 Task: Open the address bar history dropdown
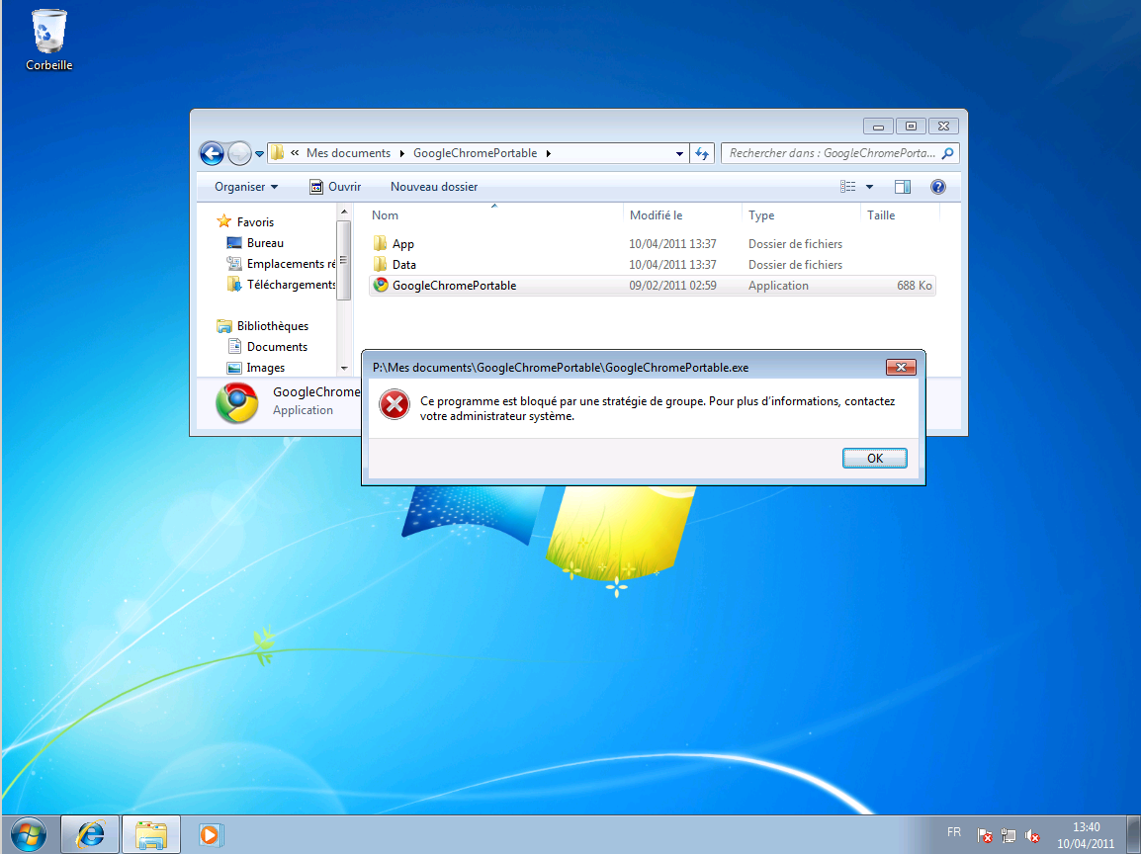click(679, 153)
